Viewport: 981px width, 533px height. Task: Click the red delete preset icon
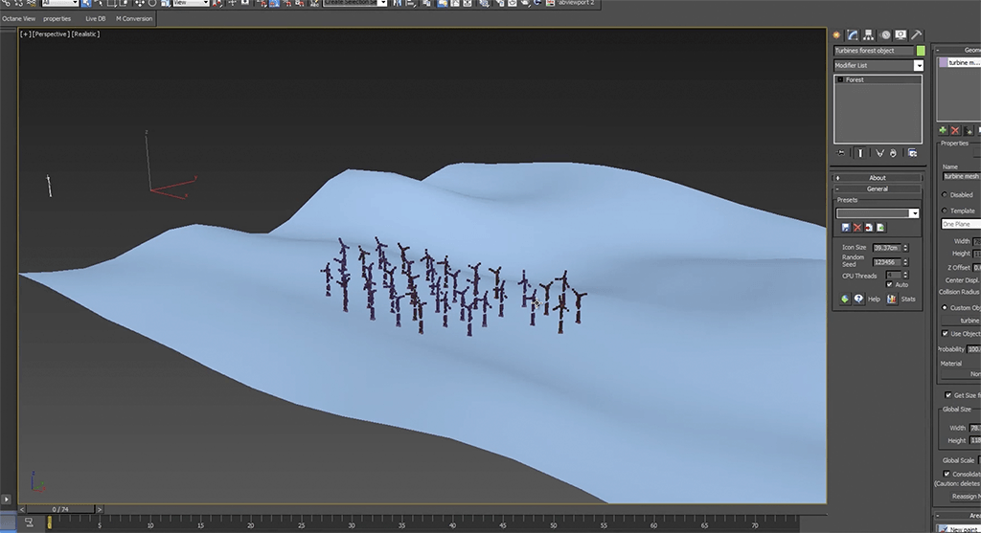pyautogui.click(x=857, y=227)
